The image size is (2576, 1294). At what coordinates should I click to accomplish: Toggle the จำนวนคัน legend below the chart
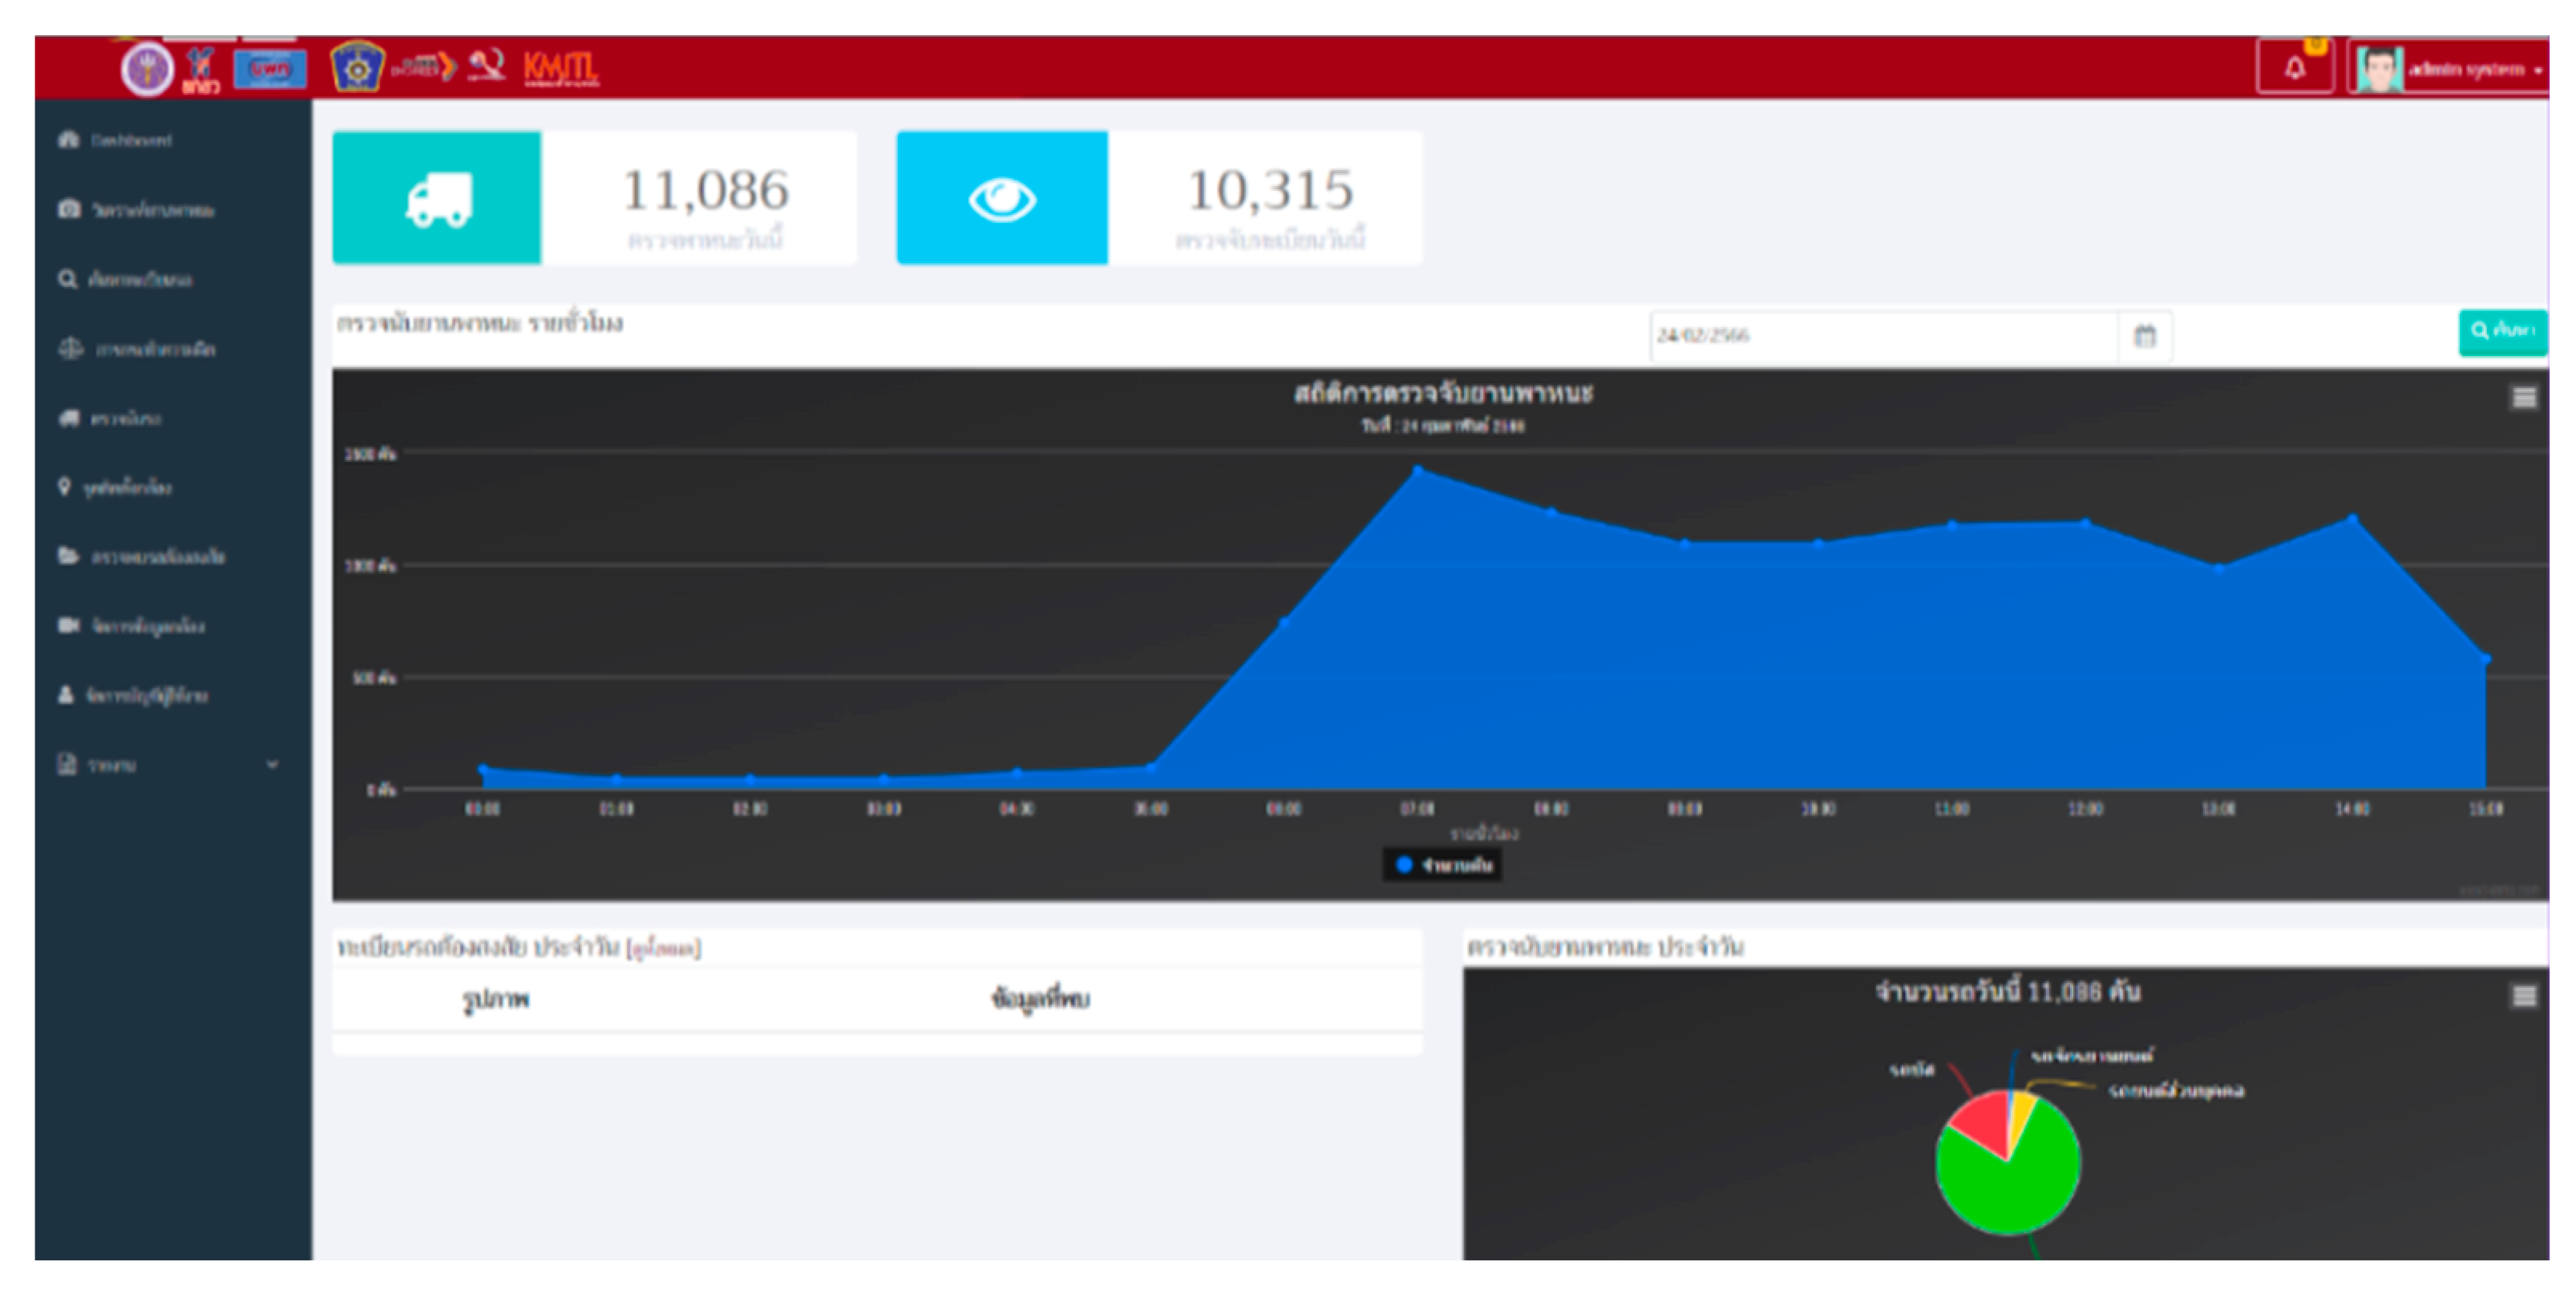tap(1443, 867)
